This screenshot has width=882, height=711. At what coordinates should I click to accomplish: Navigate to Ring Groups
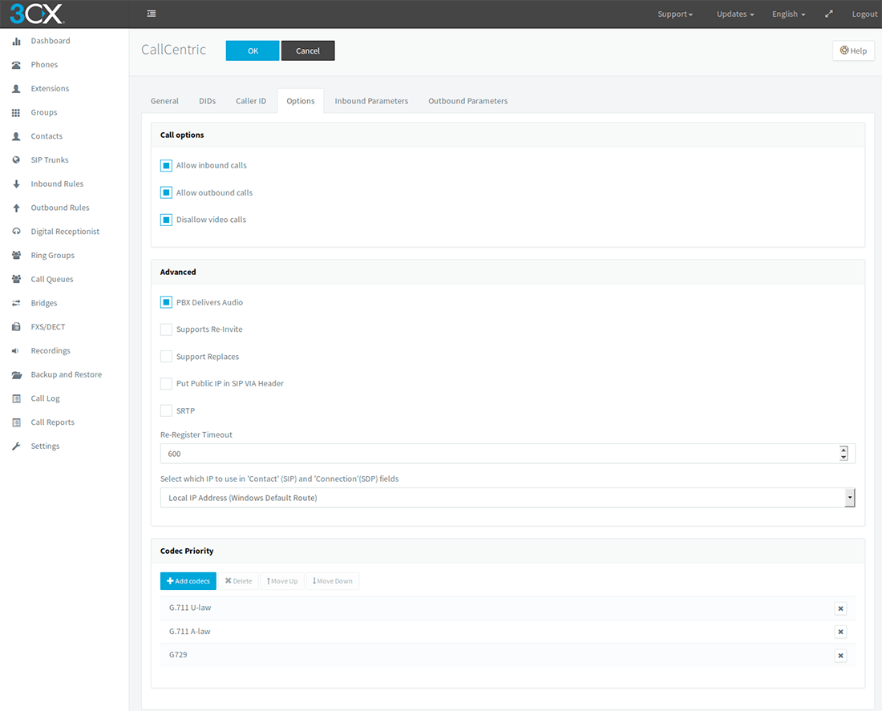[x=52, y=255]
